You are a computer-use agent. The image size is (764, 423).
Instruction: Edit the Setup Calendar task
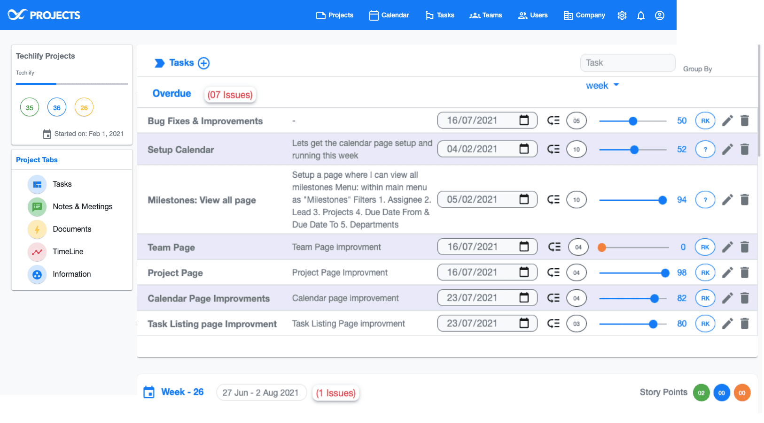pyautogui.click(x=727, y=150)
